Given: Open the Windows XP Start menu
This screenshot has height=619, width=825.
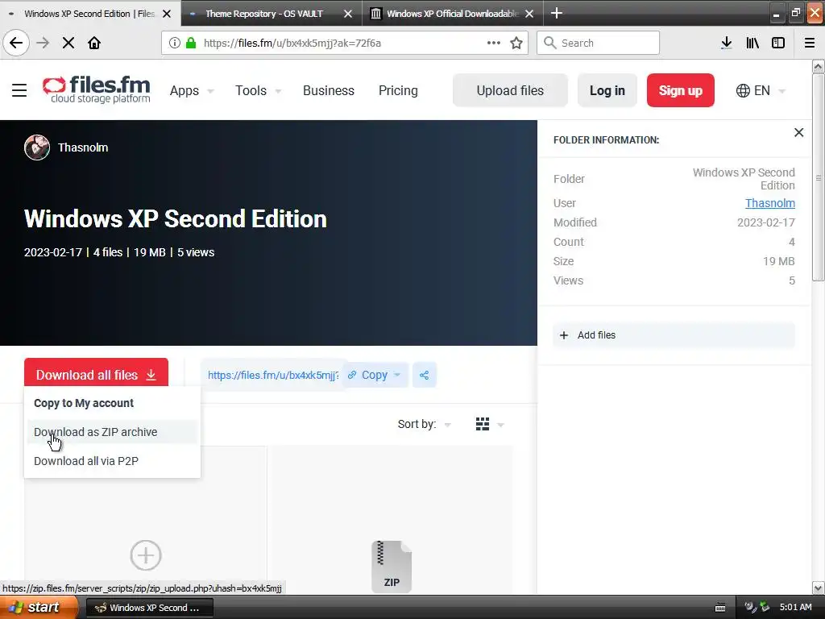Looking at the screenshot, I should coord(39,608).
